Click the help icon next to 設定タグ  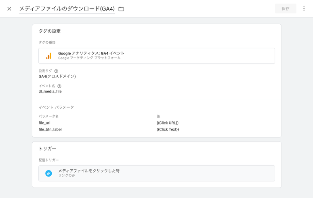pyautogui.click(x=56, y=71)
